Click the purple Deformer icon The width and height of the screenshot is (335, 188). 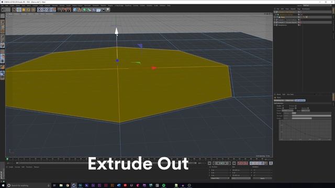[94, 10]
